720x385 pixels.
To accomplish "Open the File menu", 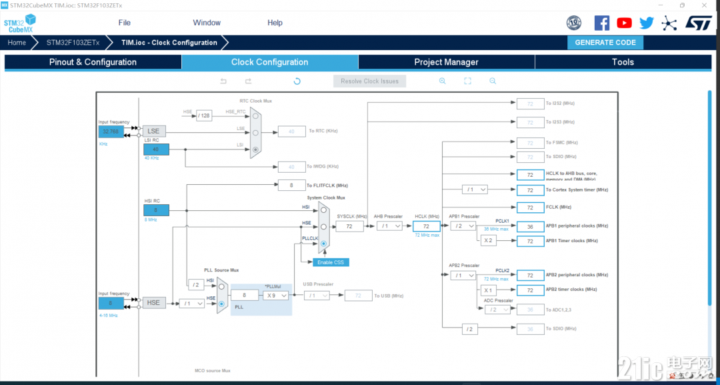I will click(125, 23).
